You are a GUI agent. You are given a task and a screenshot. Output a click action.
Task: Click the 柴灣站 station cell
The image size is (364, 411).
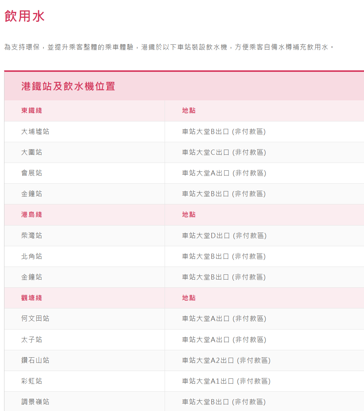pos(32,235)
